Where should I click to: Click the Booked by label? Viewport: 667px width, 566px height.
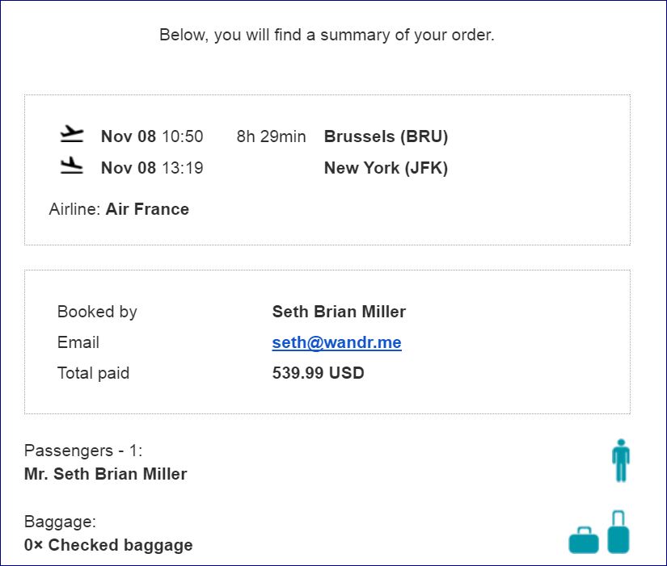(97, 312)
